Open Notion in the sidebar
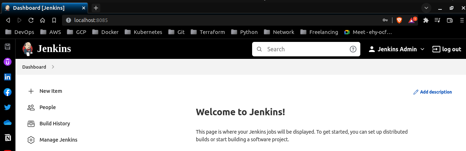This screenshot has width=466, height=151. coord(8,138)
